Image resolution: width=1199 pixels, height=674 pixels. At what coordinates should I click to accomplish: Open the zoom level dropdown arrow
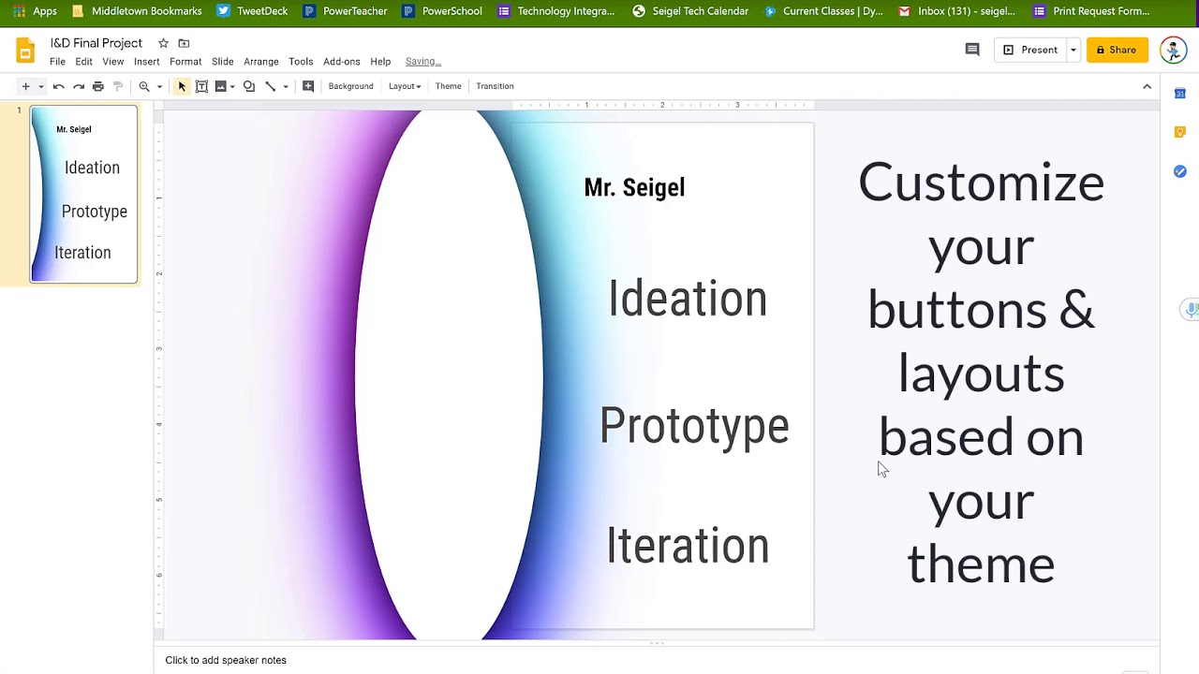159,86
